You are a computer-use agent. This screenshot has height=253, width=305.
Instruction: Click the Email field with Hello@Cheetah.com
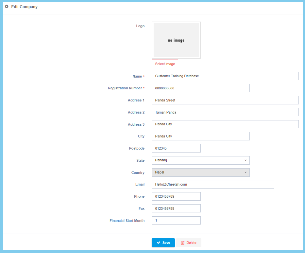(x=212, y=184)
